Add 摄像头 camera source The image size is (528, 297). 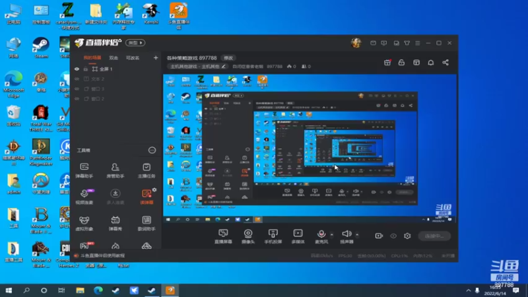(x=248, y=236)
